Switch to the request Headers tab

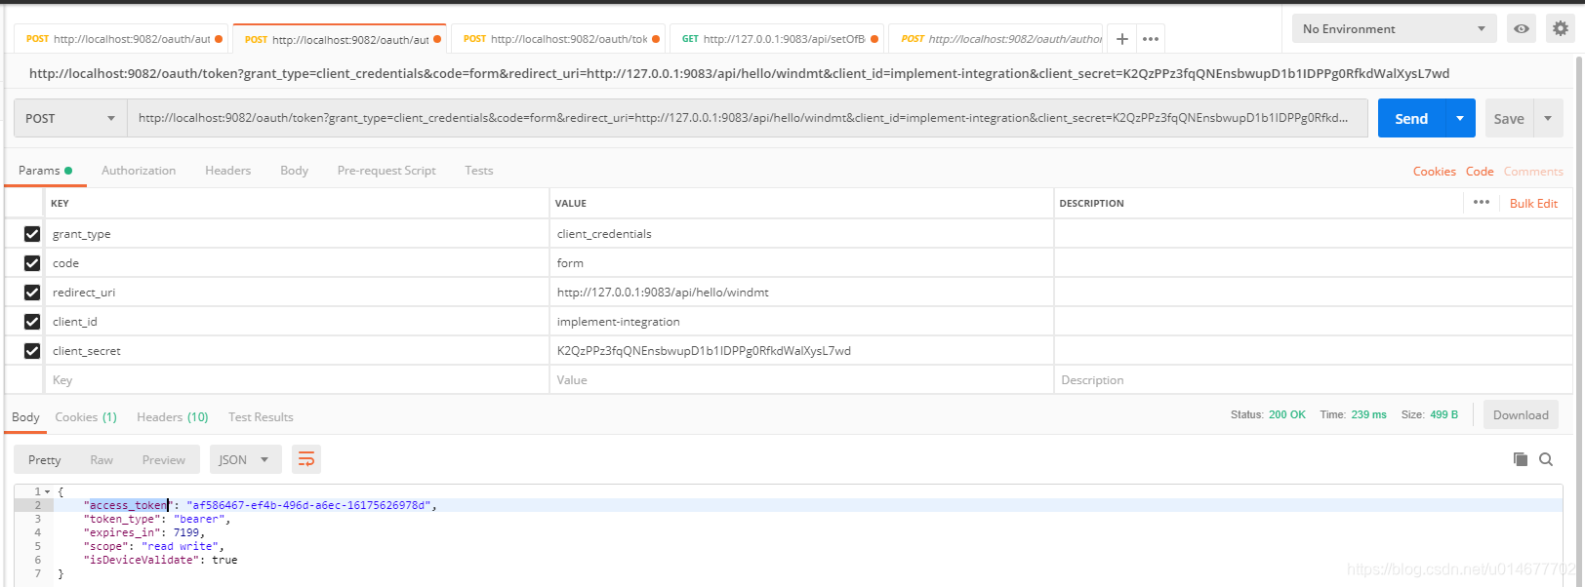pyautogui.click(x=227, y=171)
